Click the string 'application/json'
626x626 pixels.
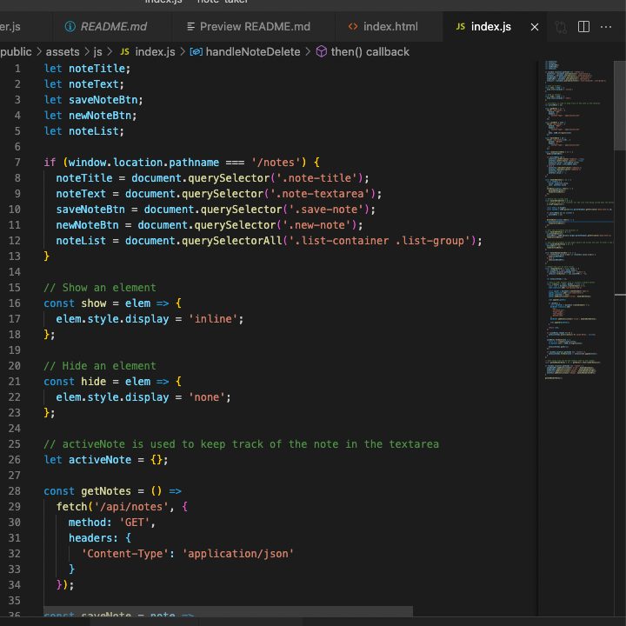click(238, 554)
